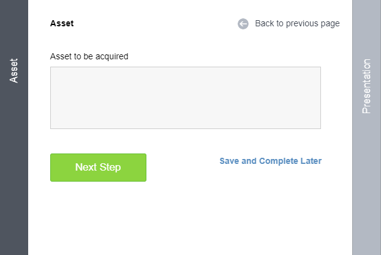Hit Next Step below the text area
The image size is (381, 255).
pos(98,168)
